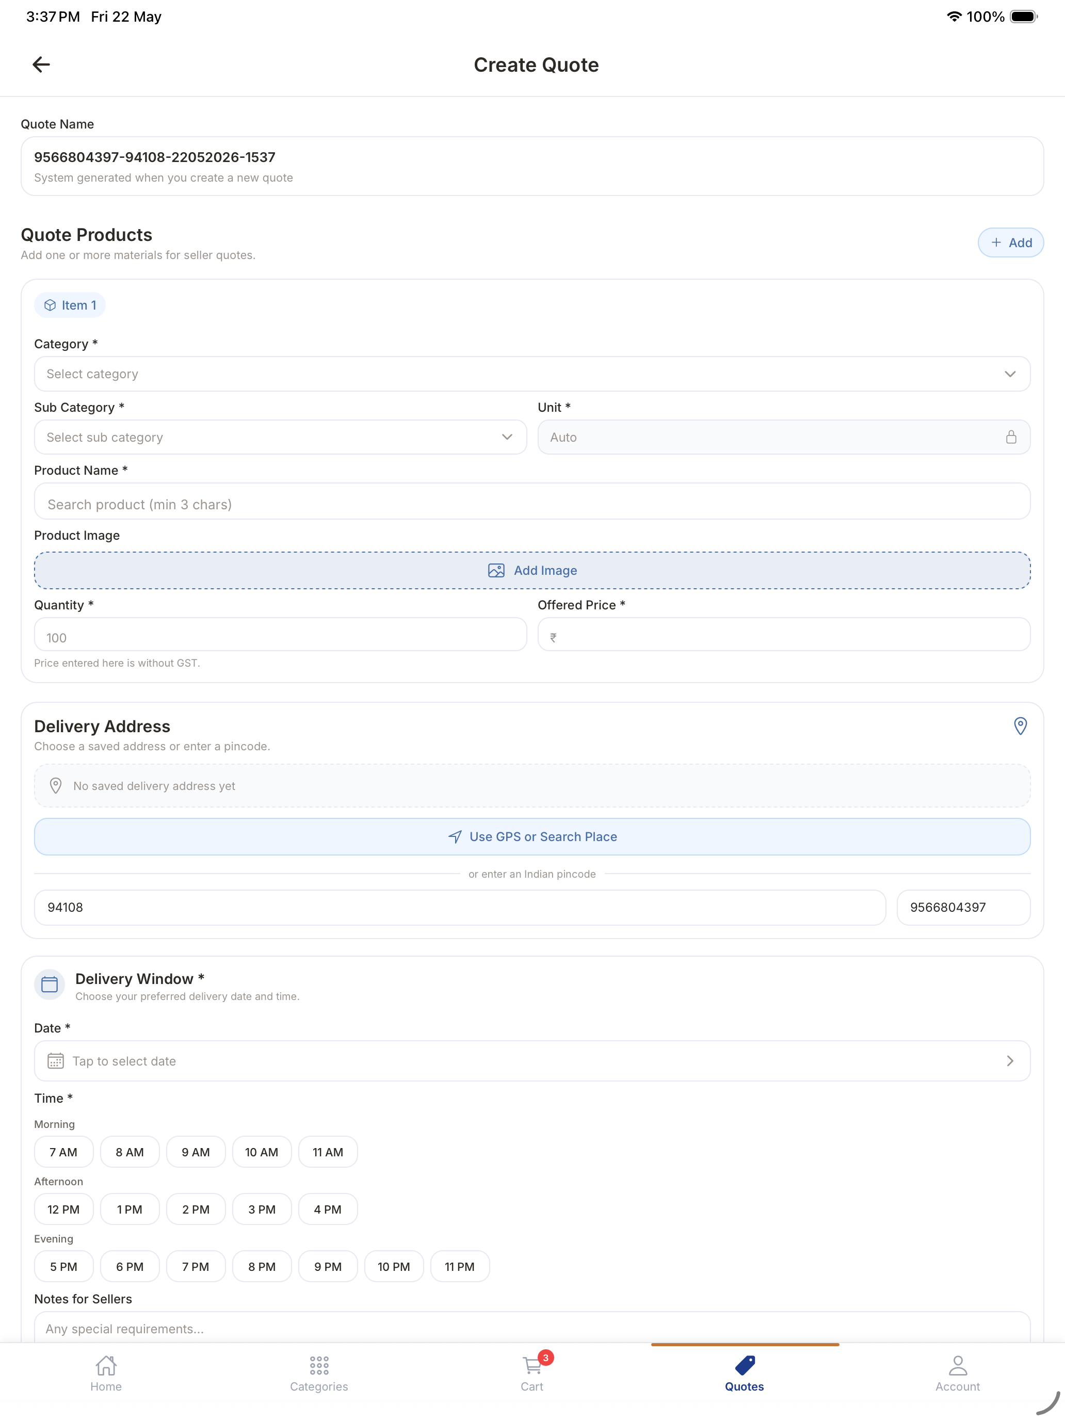Tap the locked Unit Auto field
Viewport: 1065px width, 1420px height.
[784, 437]
